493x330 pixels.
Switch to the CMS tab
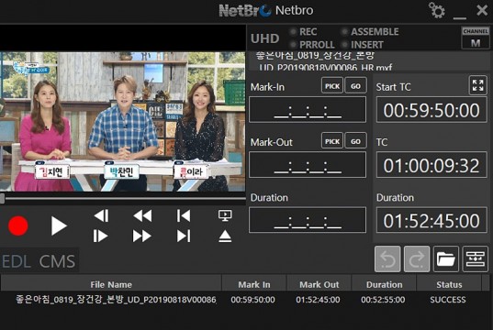(57, 261)
